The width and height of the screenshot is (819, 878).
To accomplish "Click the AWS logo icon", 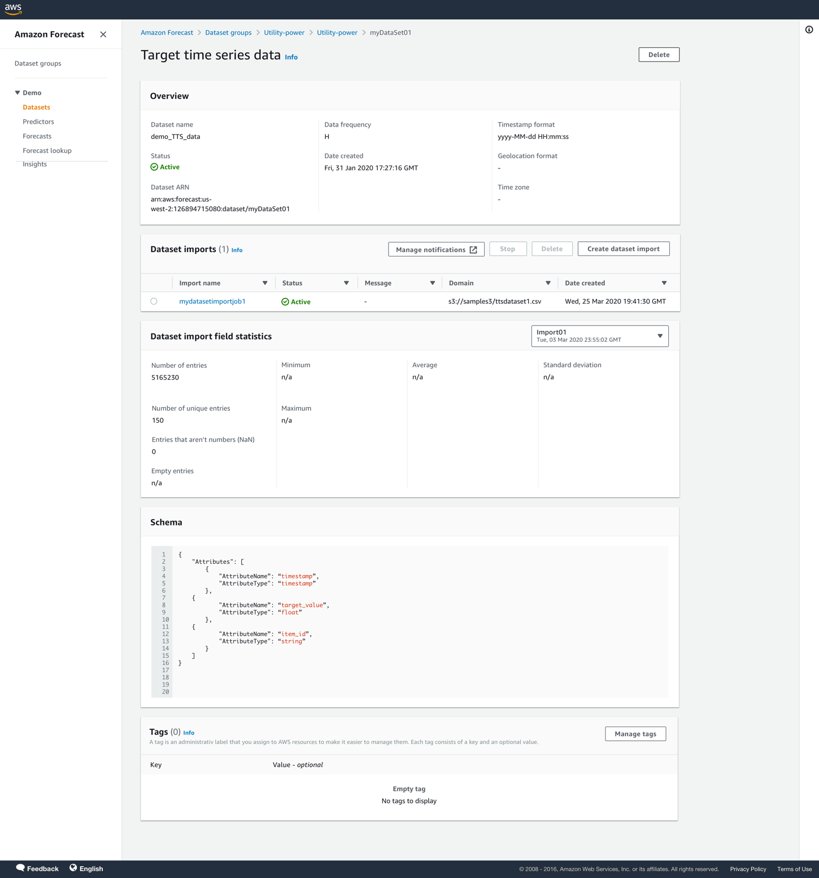I will pos(13,9).
